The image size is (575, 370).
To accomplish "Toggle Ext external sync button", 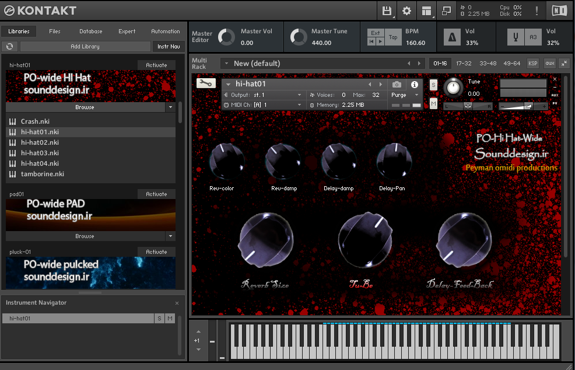I will (x=376, y=33).
